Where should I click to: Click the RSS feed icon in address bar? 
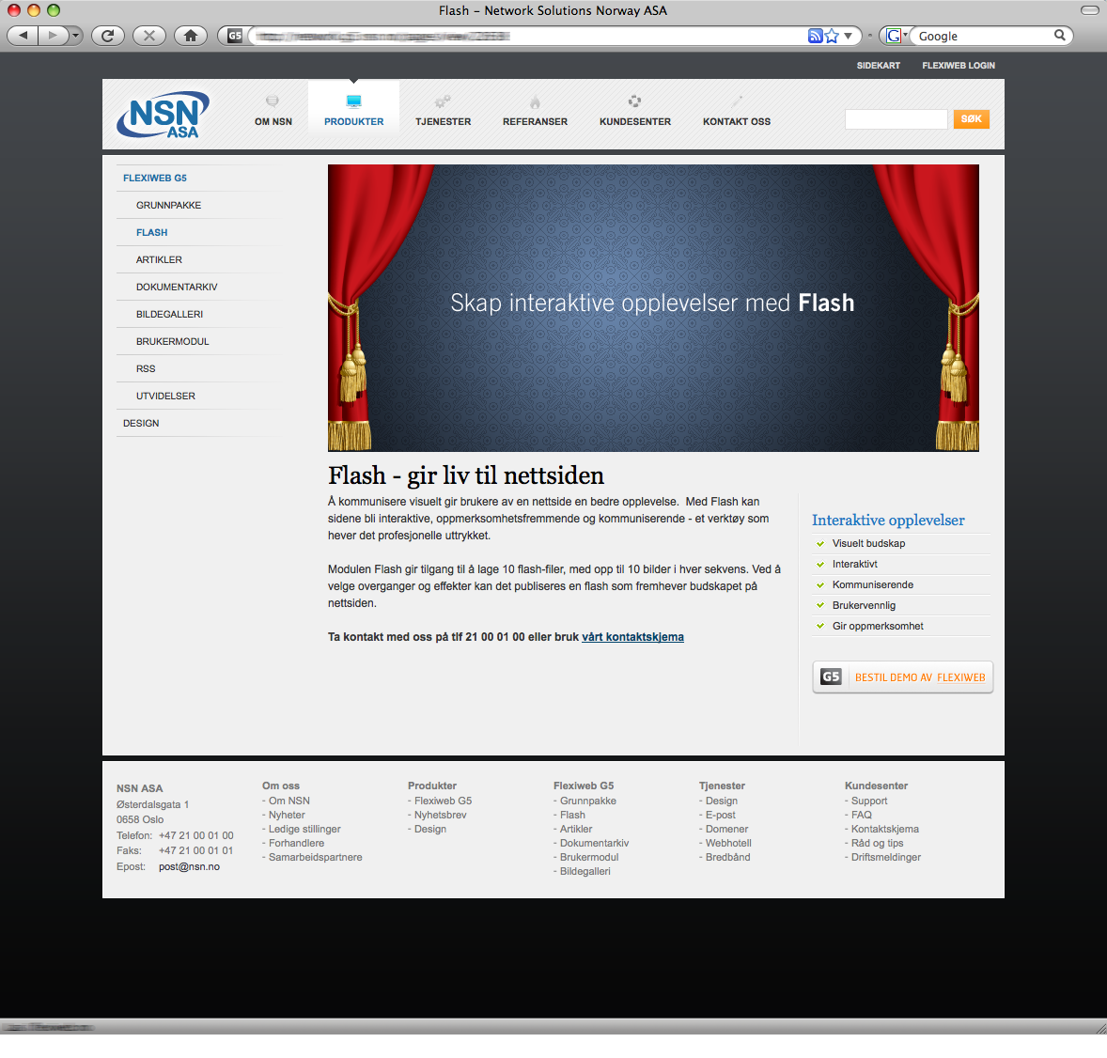815,36
